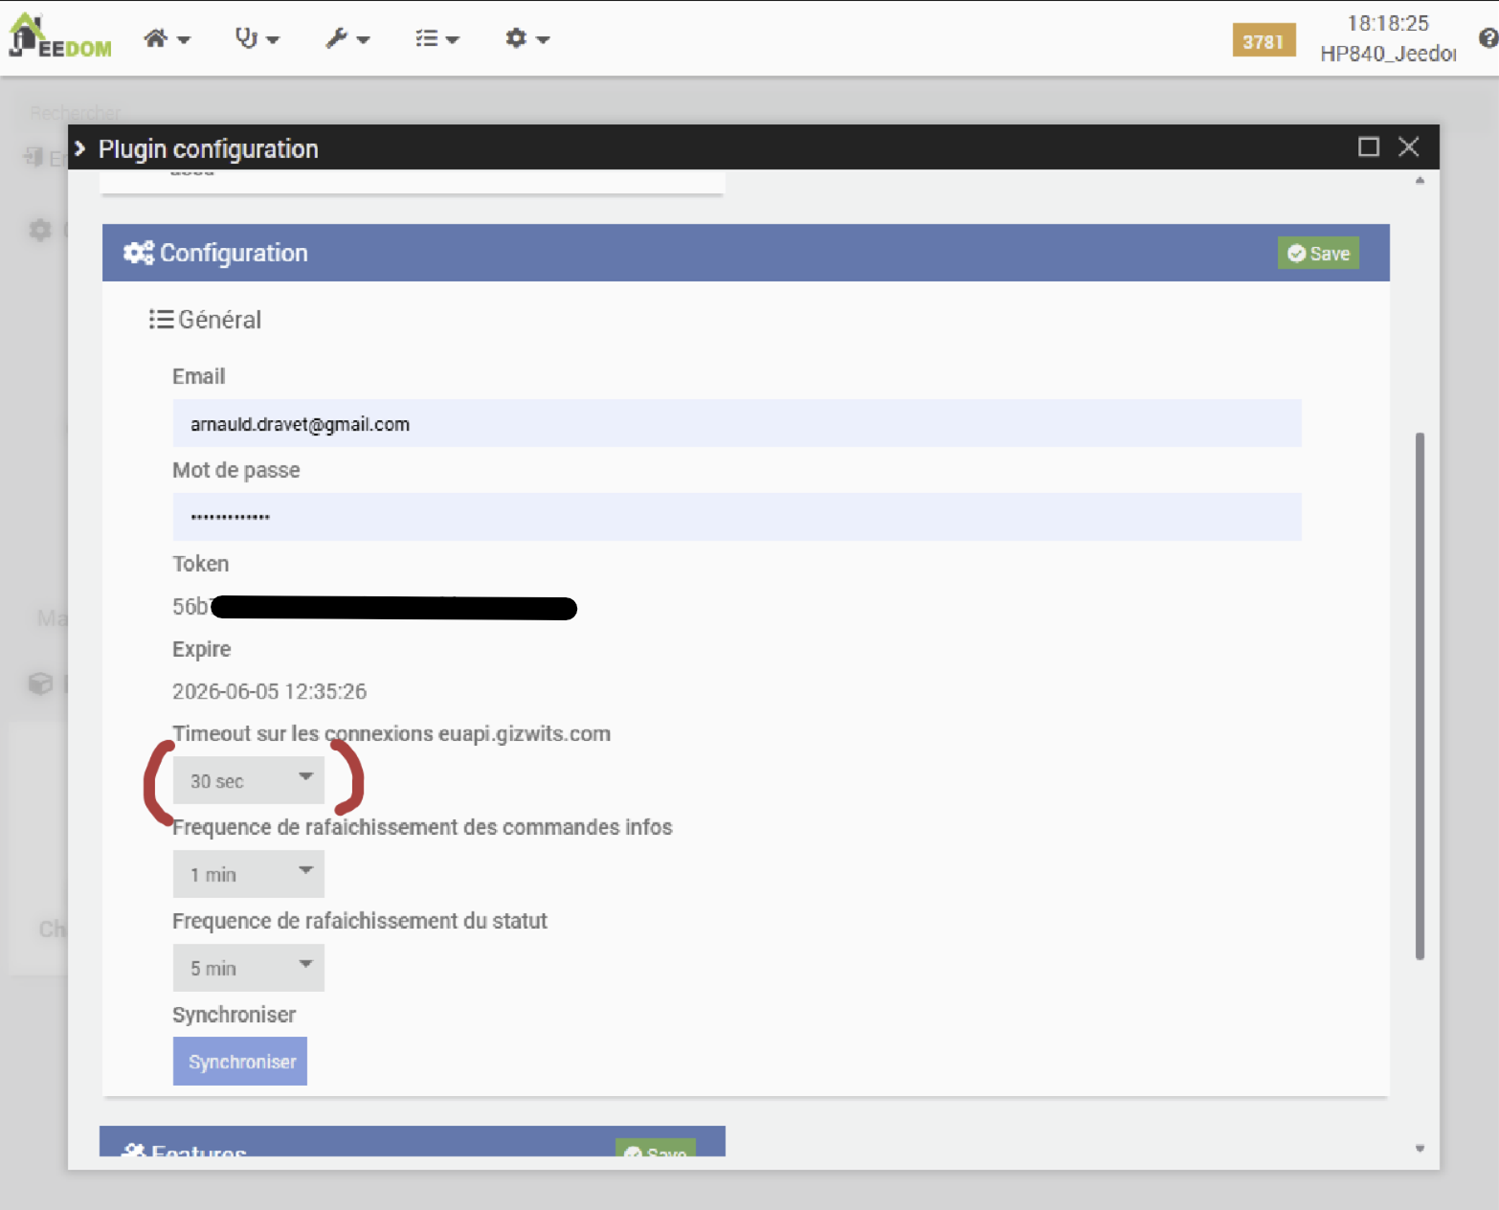Click the Mot de passe field

(x=736, y=517)
